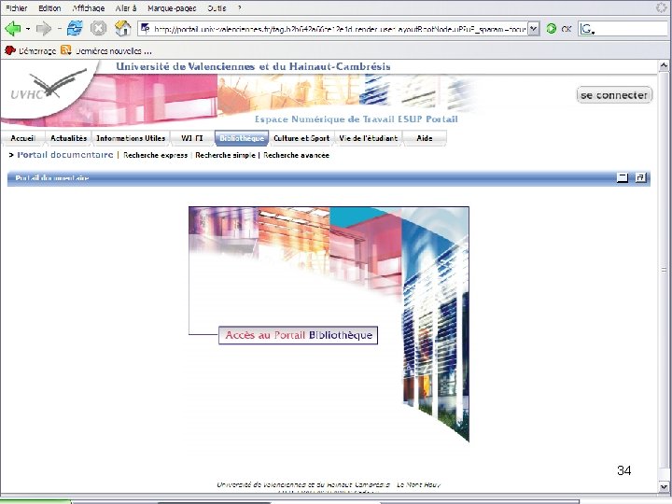Screen dimensions: 672x504
Task: Click the green Go icon beside OK
Action: [x=552, y=29]
